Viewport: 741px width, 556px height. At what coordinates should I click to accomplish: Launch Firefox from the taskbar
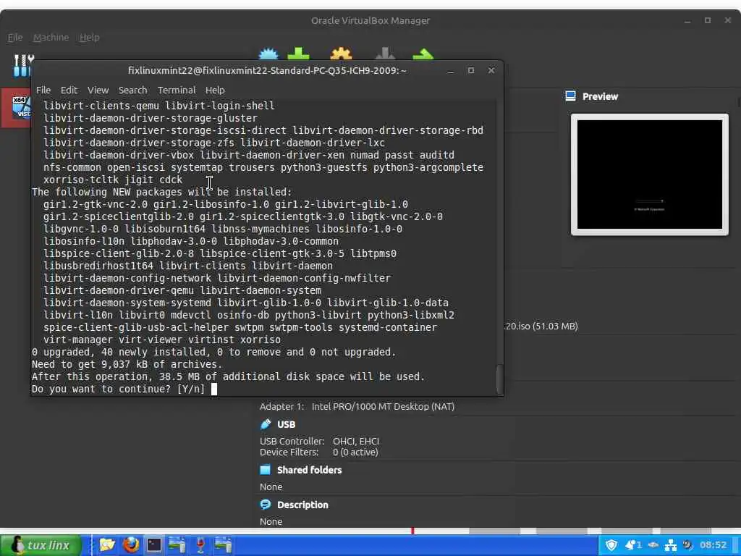click(131, 545)
